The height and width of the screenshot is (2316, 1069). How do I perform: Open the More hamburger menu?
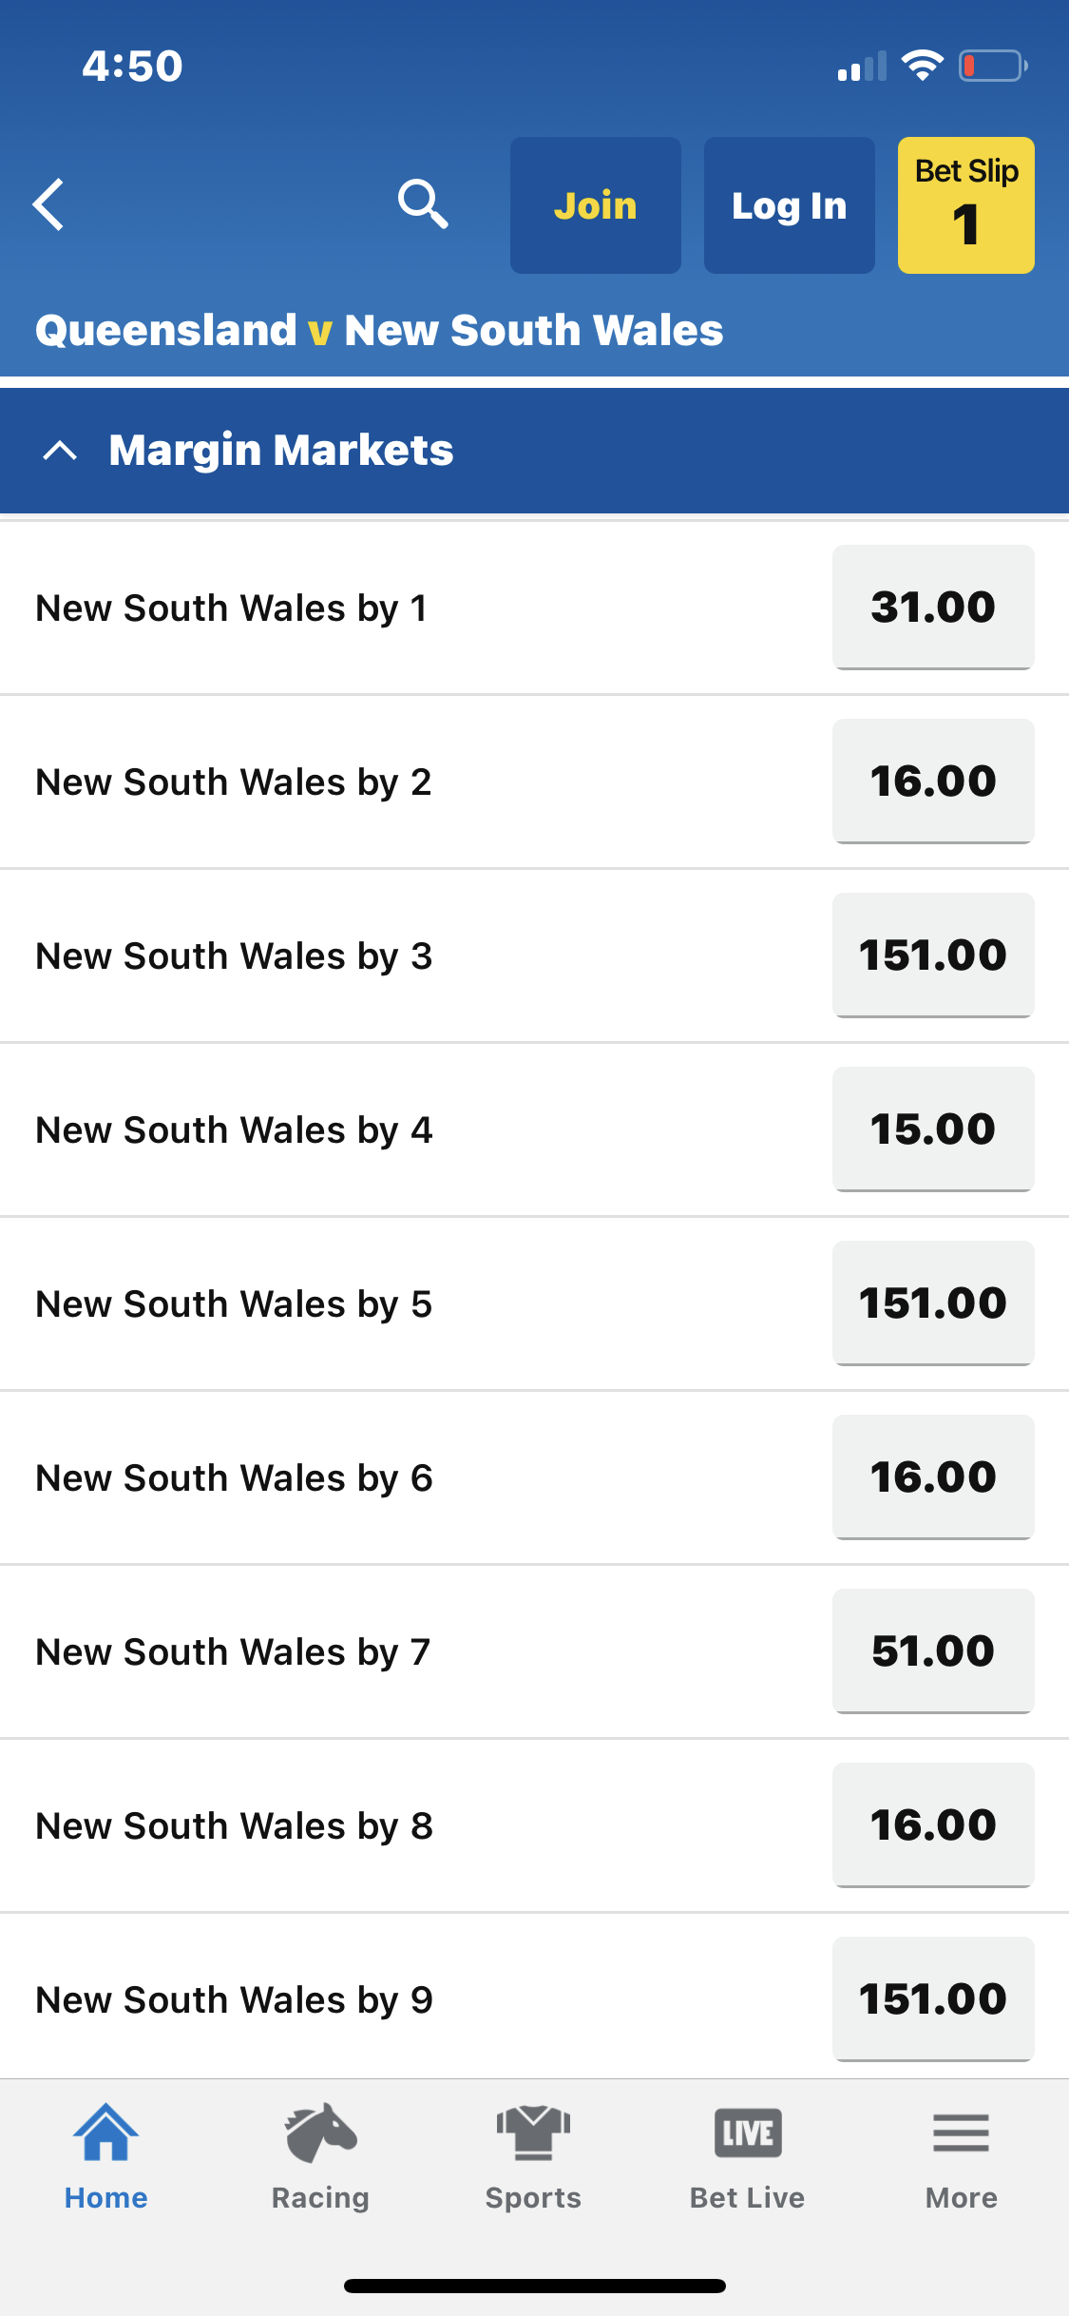(961, 2133)
